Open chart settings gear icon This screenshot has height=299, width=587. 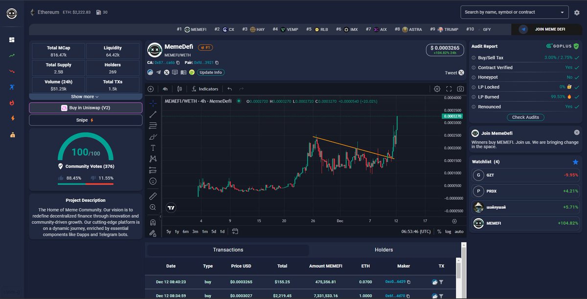point(437,89)
